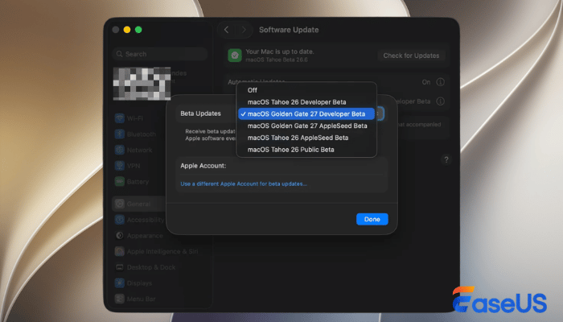Select General in the sidebar

(x=139, y=204)
